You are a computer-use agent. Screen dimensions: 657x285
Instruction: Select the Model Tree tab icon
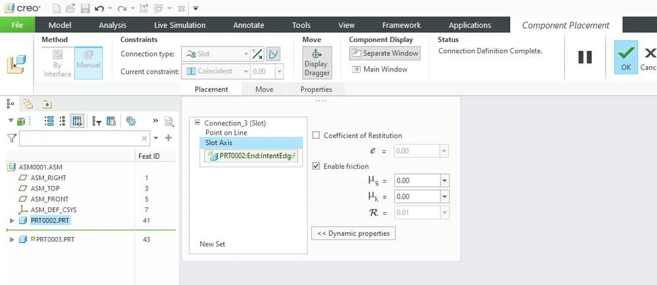11,103
